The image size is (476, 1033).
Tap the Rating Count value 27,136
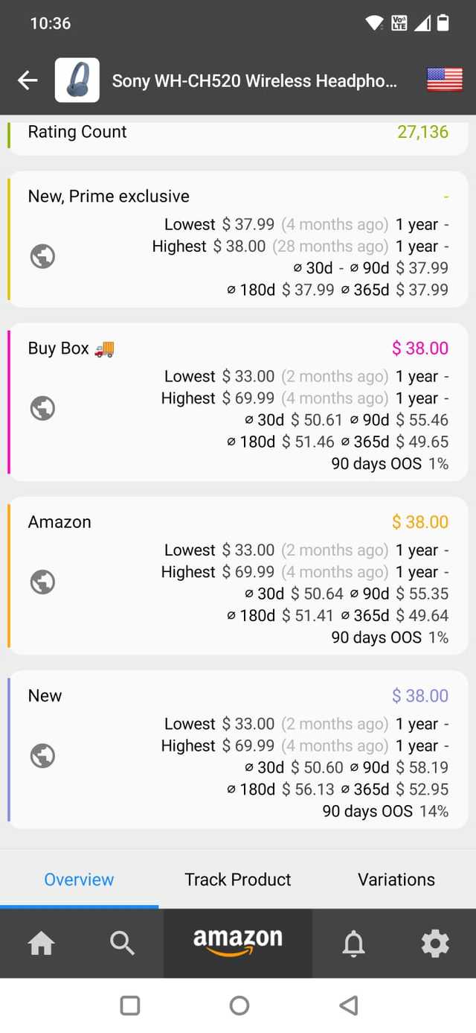(422, 133)
